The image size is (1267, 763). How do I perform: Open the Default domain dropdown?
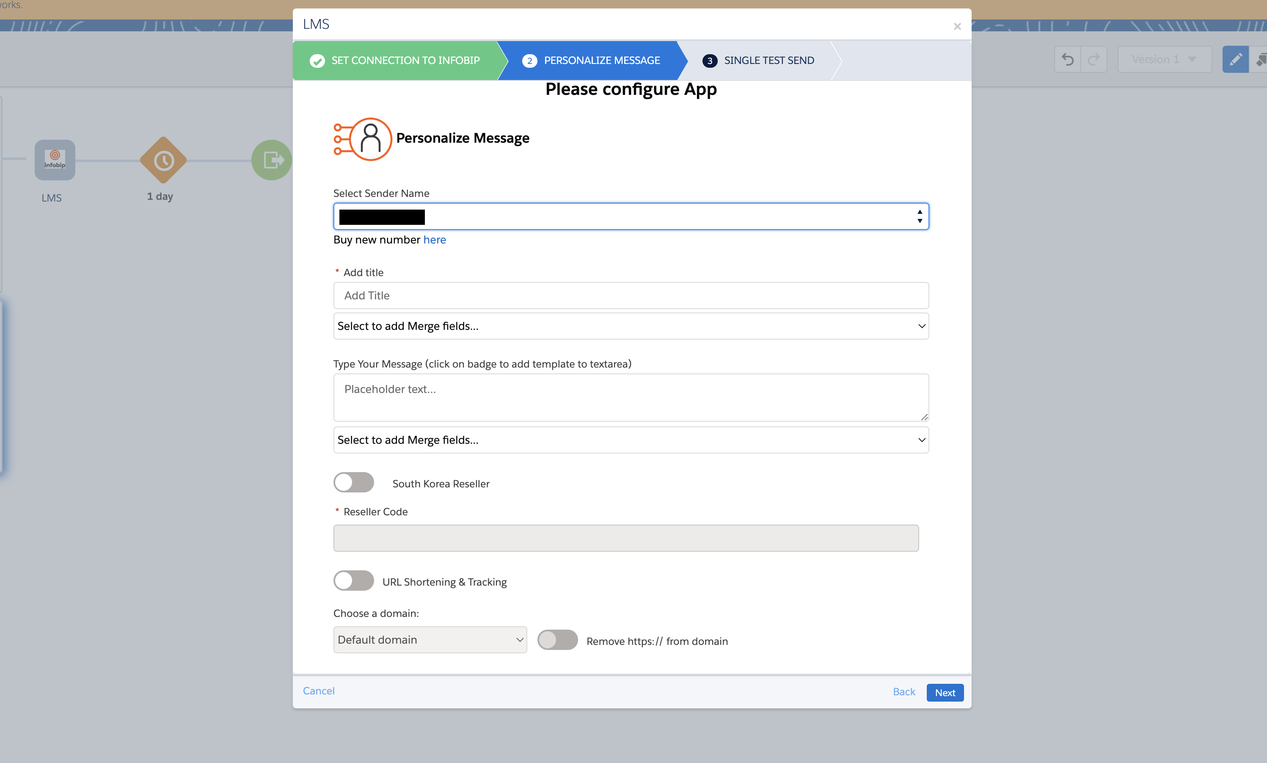tap(430, 639)
